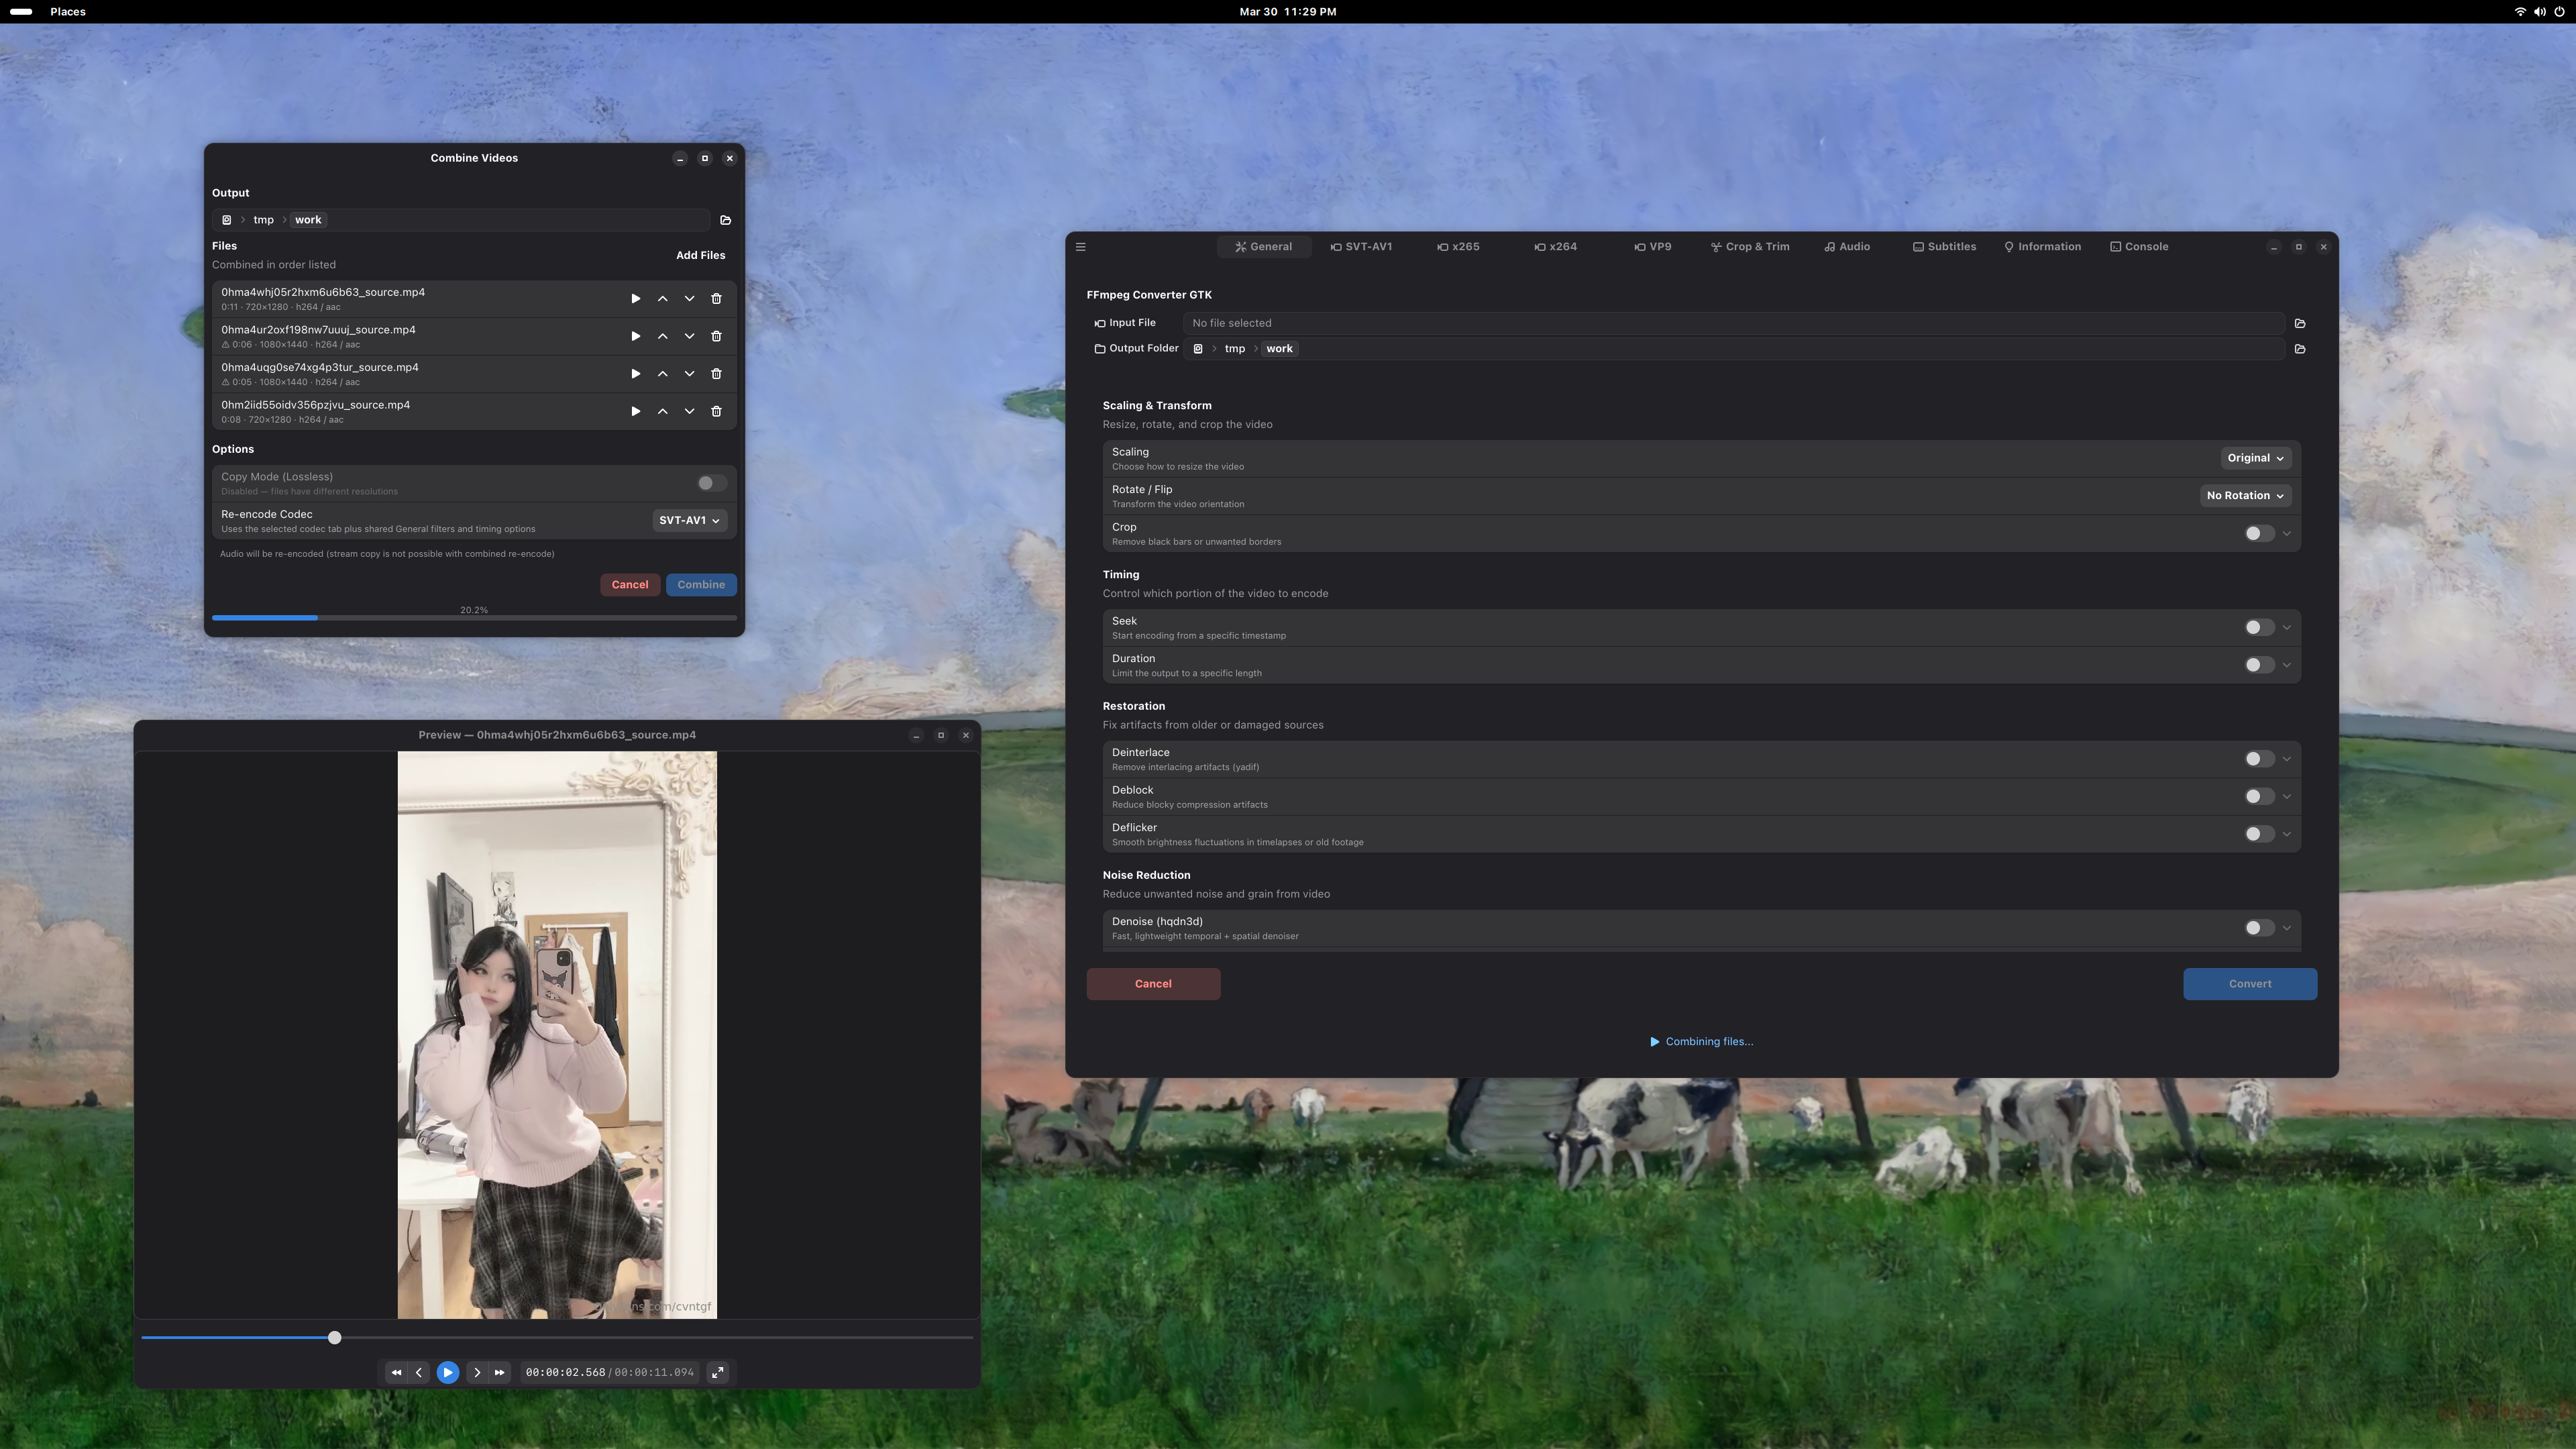Cancel the combine operation
Screen dimensions: 2576x1449
(629, 585)
